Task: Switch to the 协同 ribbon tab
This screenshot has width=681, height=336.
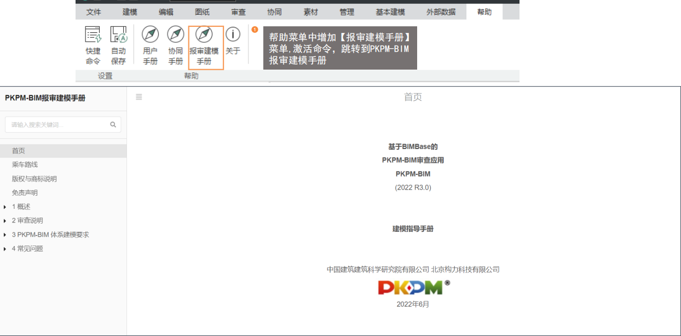Action: (x=274, y=12)
